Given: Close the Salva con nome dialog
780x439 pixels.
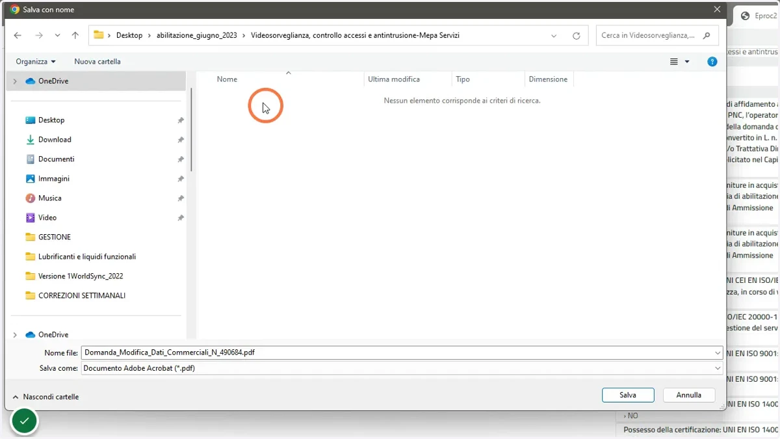Looking at the screenshot, I should click(x=717, y=10).
